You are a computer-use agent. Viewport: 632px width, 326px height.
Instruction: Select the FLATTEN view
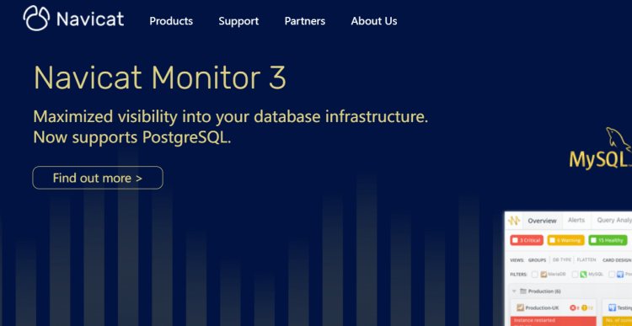click(586, 260)
